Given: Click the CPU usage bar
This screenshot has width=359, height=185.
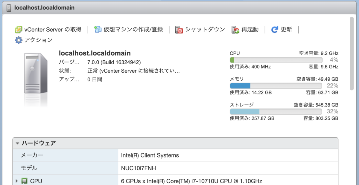Looking at the screenshot, I should point(276,60).
